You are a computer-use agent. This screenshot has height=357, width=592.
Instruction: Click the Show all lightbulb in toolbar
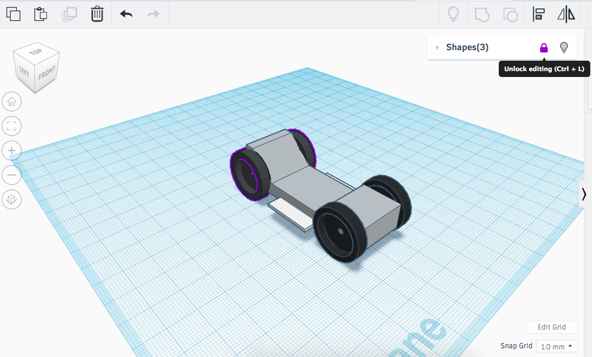[x=453, y=15]
